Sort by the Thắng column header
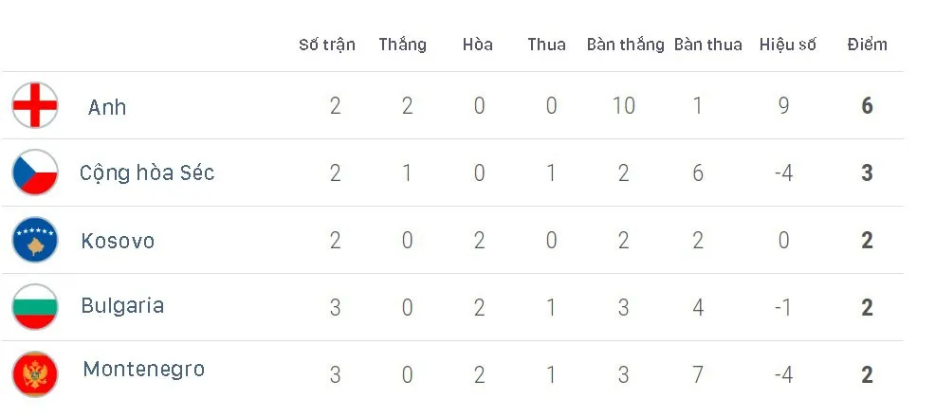The height and width of the screenshot is (417, 935). [x=402, y=45]
